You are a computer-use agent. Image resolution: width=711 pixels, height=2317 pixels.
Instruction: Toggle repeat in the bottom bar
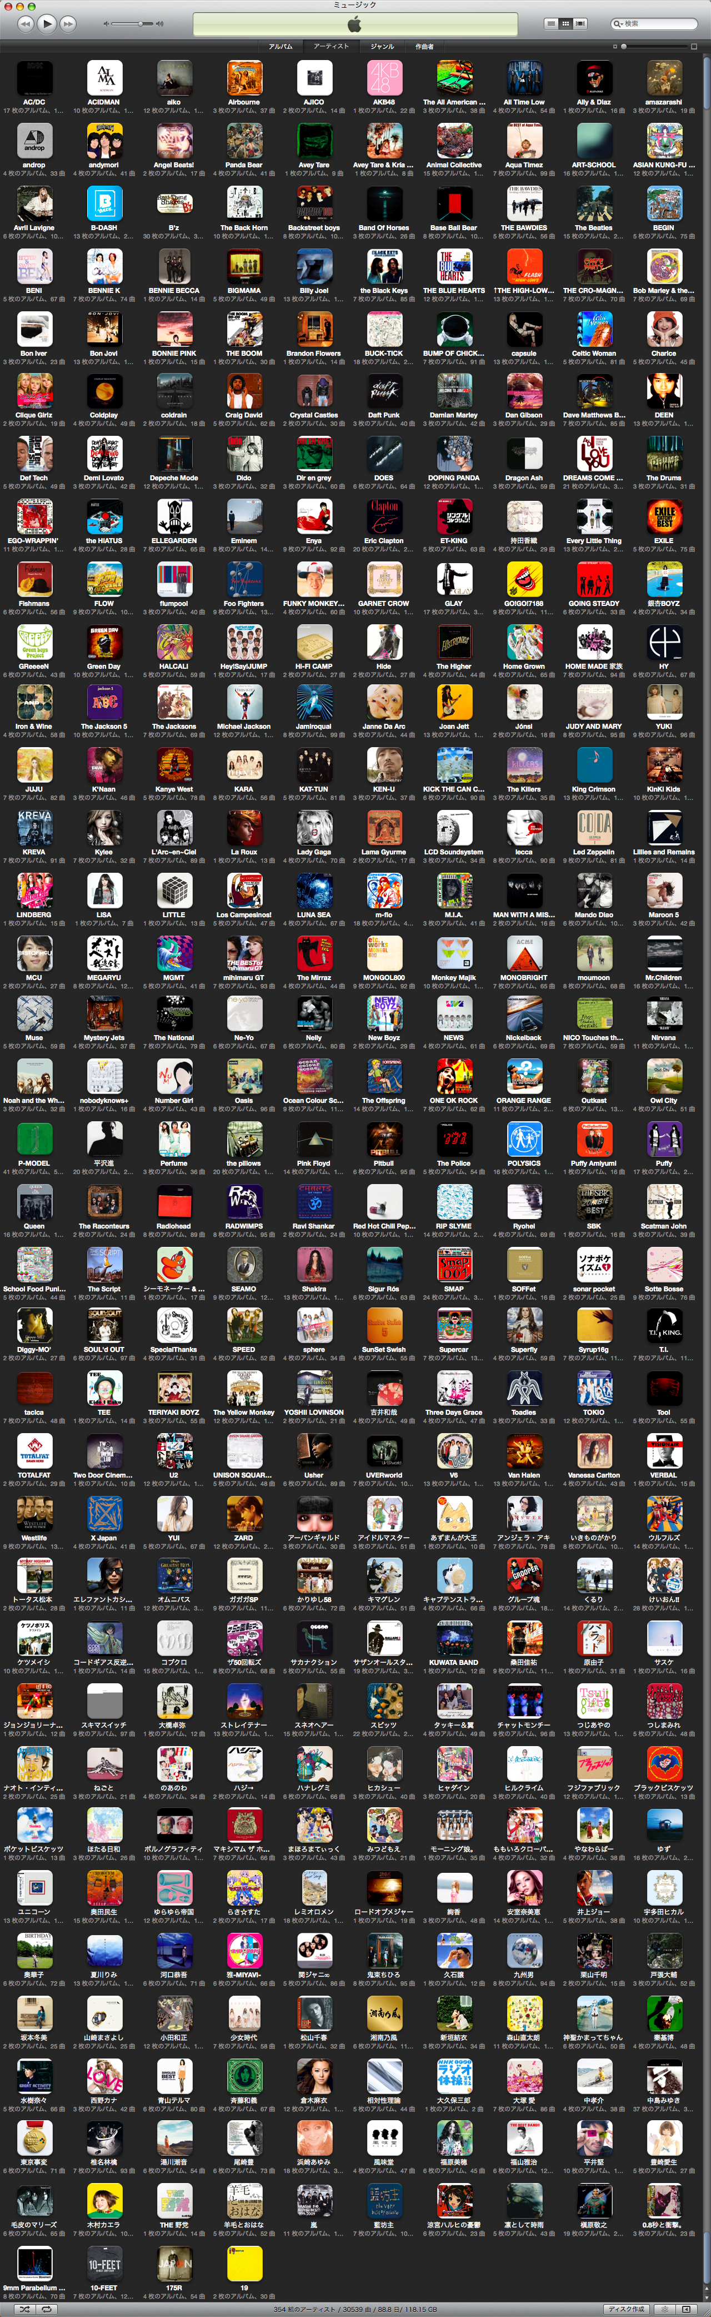click(46, 2309)
